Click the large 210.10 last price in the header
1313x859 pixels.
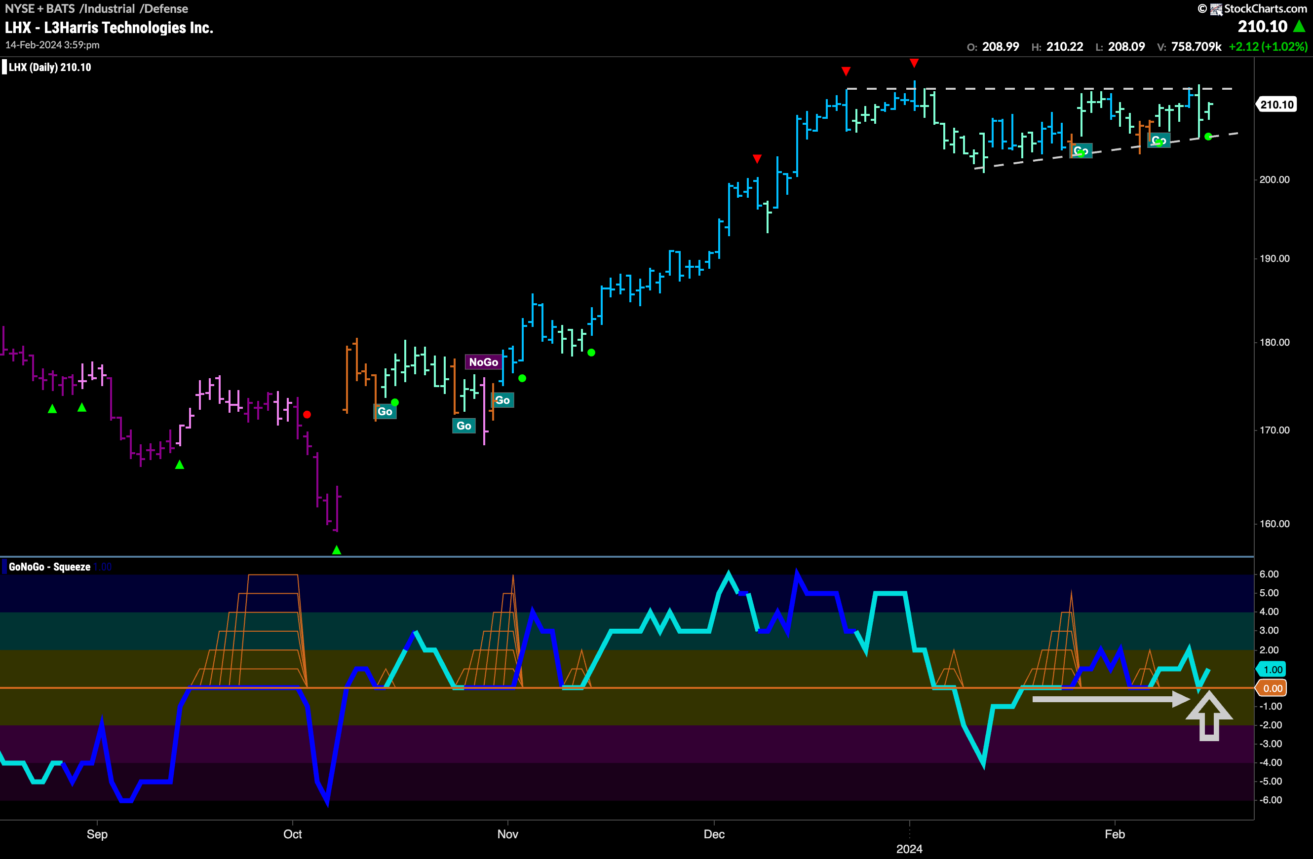click(1262, 26)
